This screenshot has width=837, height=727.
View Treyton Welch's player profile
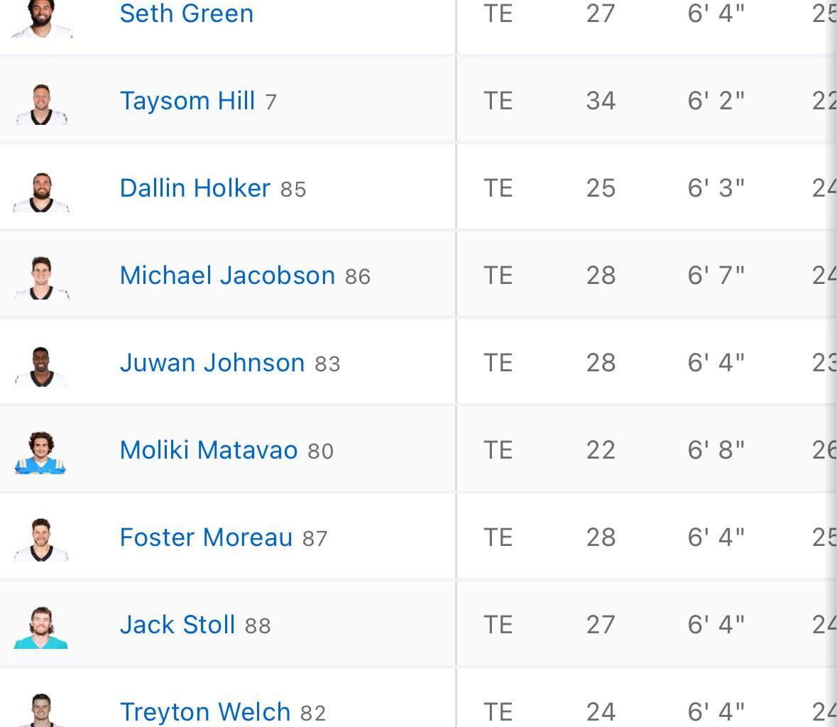204,711
